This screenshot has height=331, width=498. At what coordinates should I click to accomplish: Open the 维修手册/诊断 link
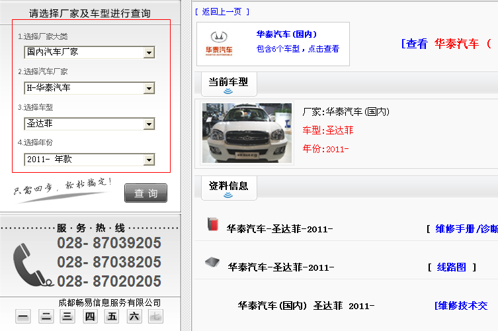(466, 229)
